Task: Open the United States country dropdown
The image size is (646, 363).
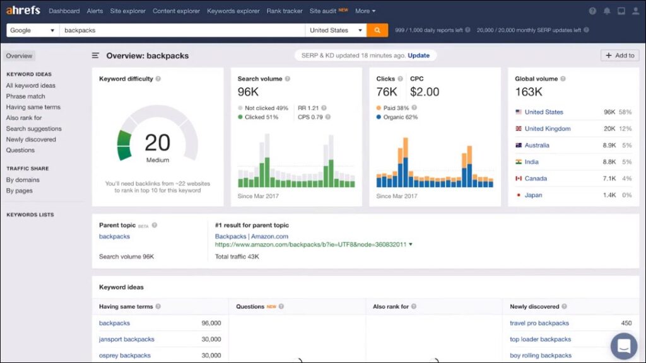Action: [x=336, y=30]
